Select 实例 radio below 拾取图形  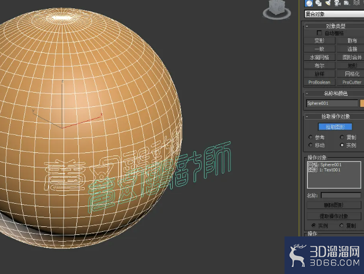click(342, 145)
